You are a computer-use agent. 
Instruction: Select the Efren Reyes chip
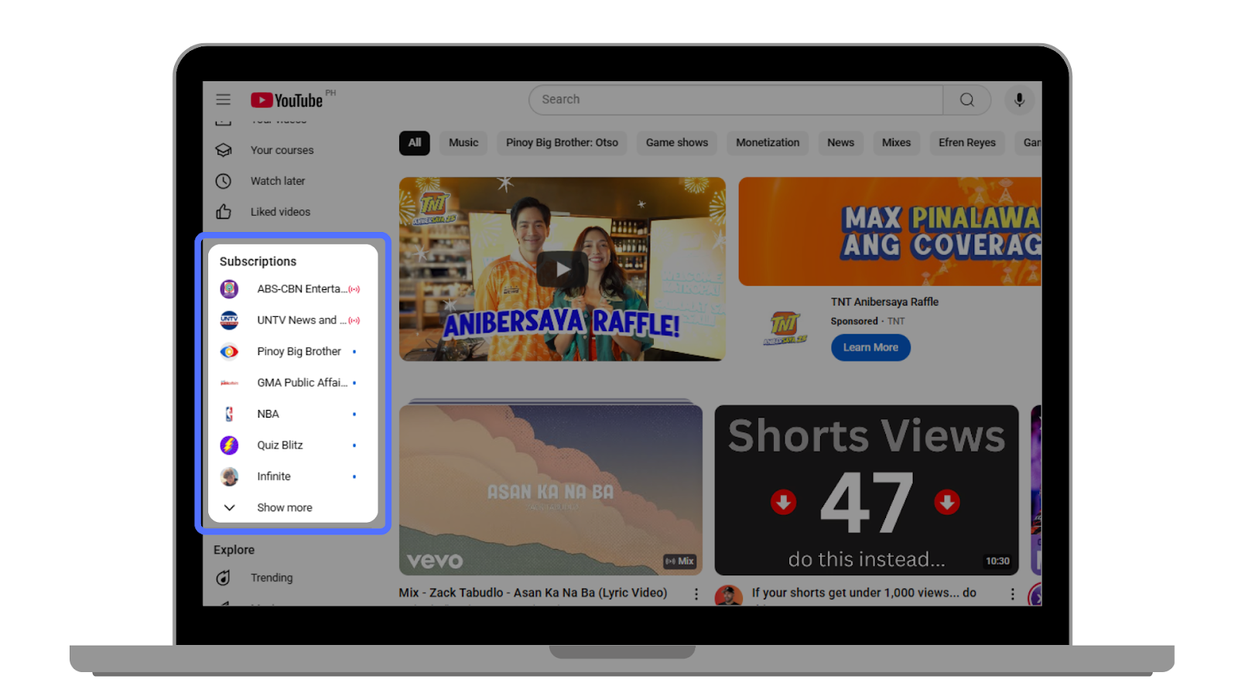pyautogui.click(x=967, y=142)
